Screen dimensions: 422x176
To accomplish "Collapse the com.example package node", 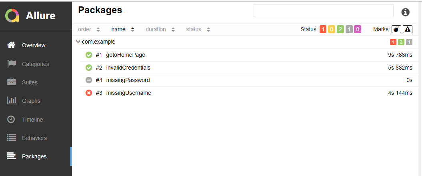I will (78, 42).
